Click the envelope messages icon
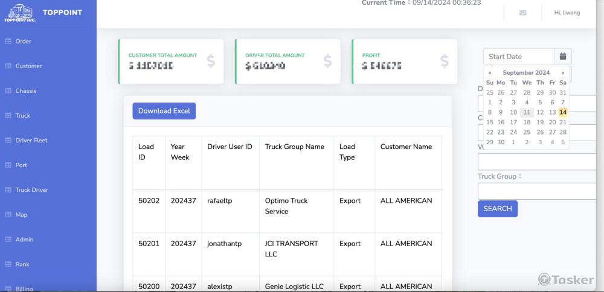 click(522, 13)
